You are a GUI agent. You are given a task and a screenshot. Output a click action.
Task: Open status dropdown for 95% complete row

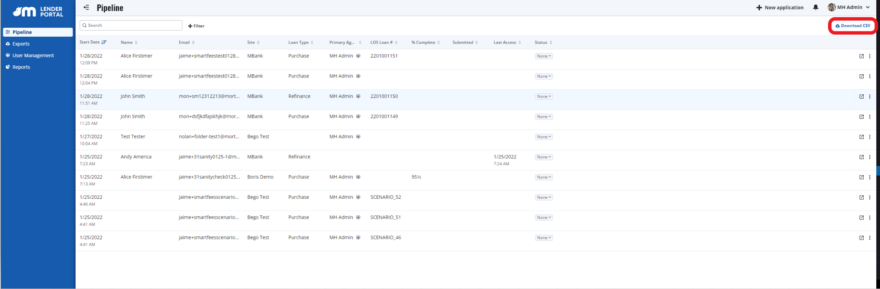coord(544,177)
